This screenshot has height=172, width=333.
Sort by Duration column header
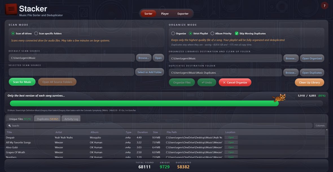[x=143, y=132]
